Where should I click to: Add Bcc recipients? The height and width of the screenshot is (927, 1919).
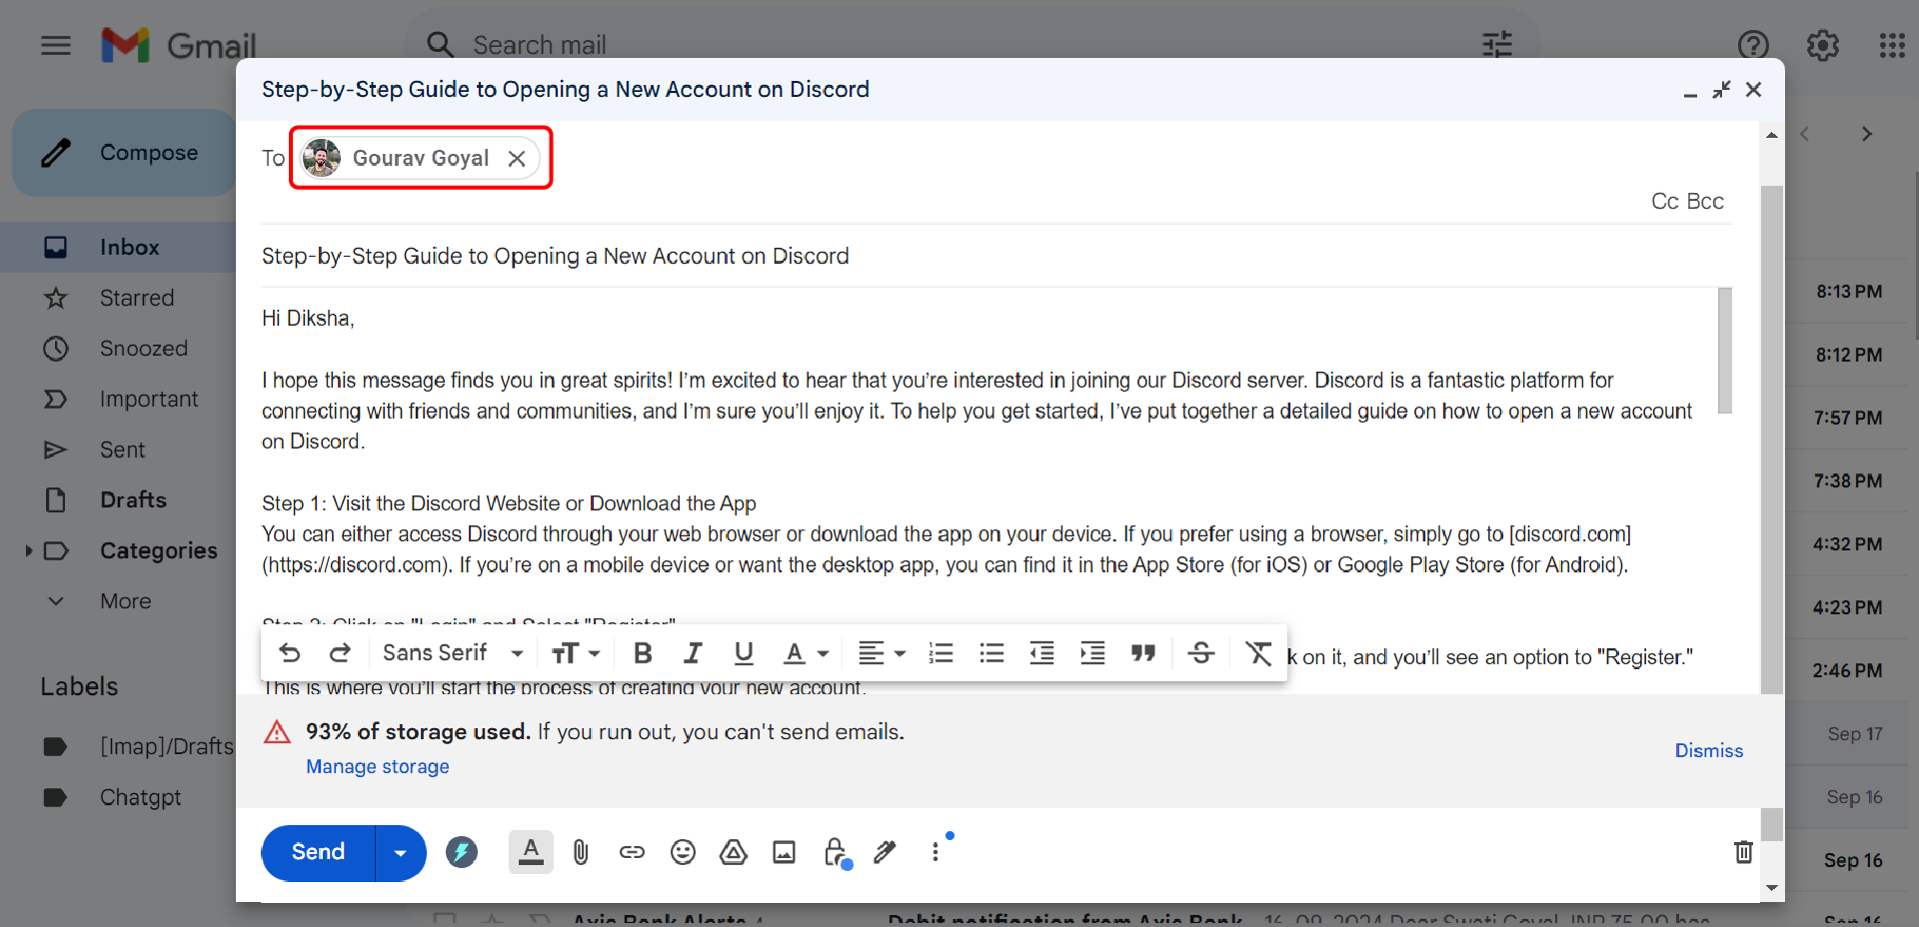click(1705, 202)
